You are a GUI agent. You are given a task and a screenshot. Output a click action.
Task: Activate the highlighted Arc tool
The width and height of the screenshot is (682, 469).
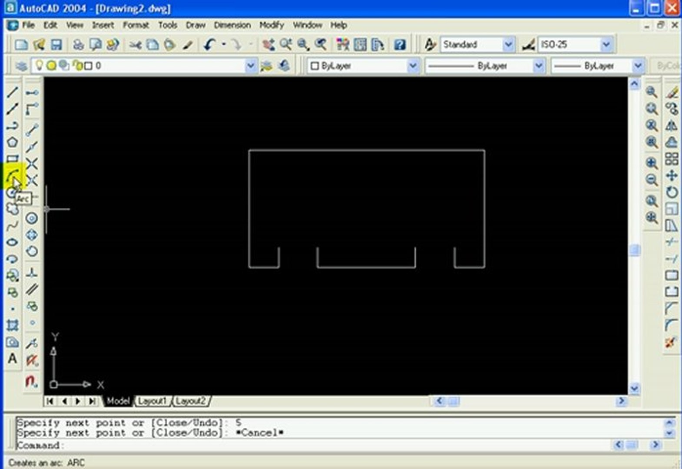(13, 176)
